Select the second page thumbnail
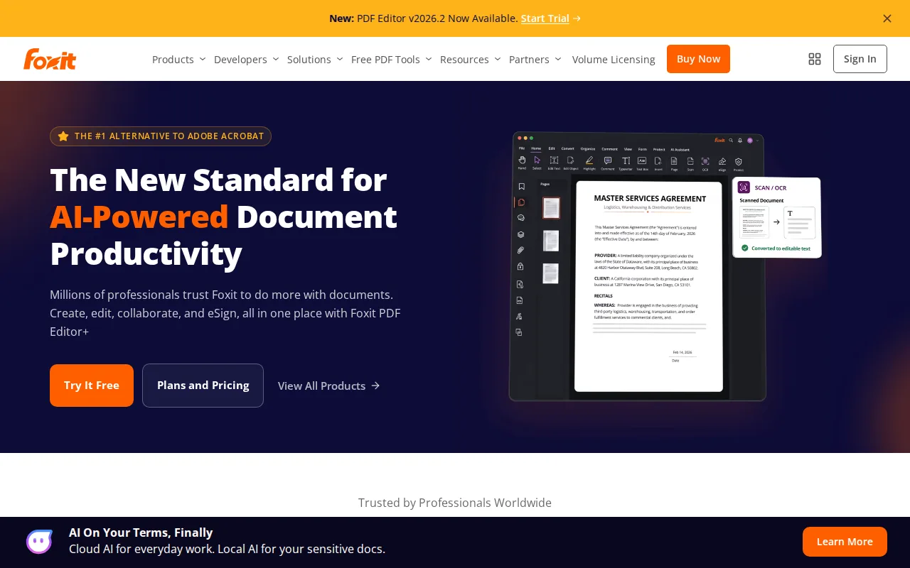Viewport: 910px width, 568px height. coord(551,241)
